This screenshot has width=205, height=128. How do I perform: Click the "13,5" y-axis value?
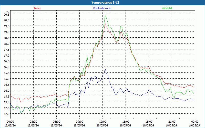click(x=7, y=97)
